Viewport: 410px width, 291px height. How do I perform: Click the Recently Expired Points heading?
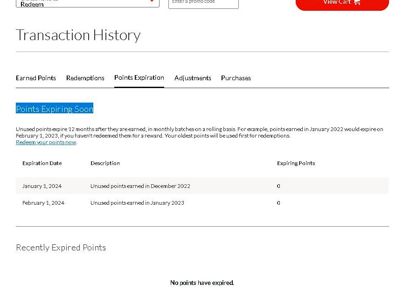(61, 247)
